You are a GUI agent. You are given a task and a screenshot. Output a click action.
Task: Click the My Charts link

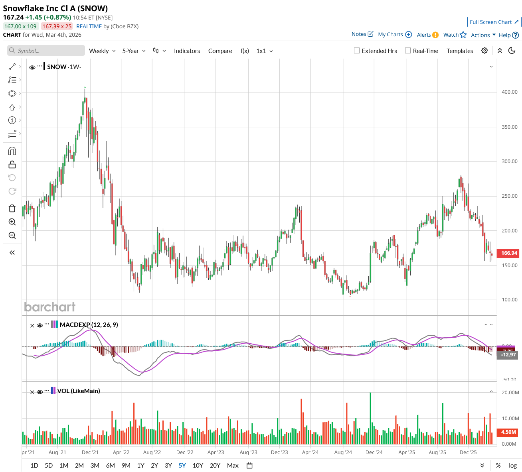(390, 34)
